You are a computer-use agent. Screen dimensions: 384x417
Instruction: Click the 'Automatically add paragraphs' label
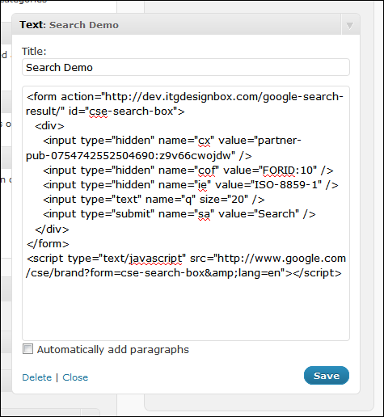click(113, 349)
